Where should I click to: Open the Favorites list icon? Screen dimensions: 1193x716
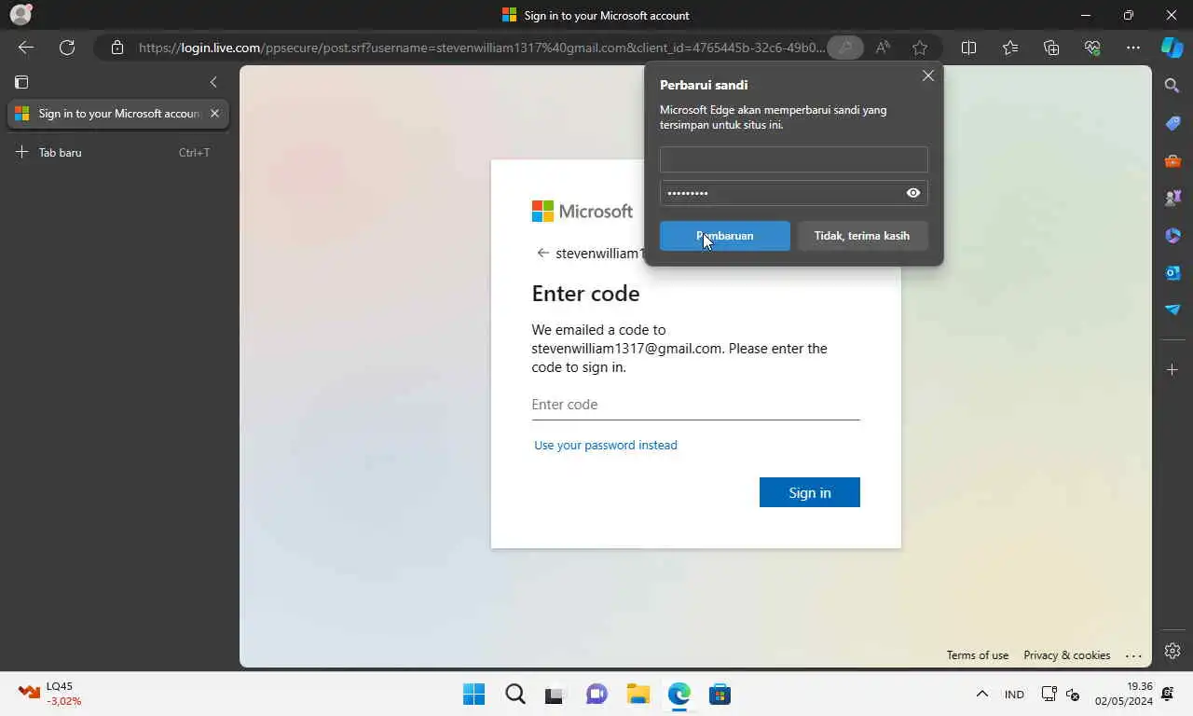tap(1010, 48)
